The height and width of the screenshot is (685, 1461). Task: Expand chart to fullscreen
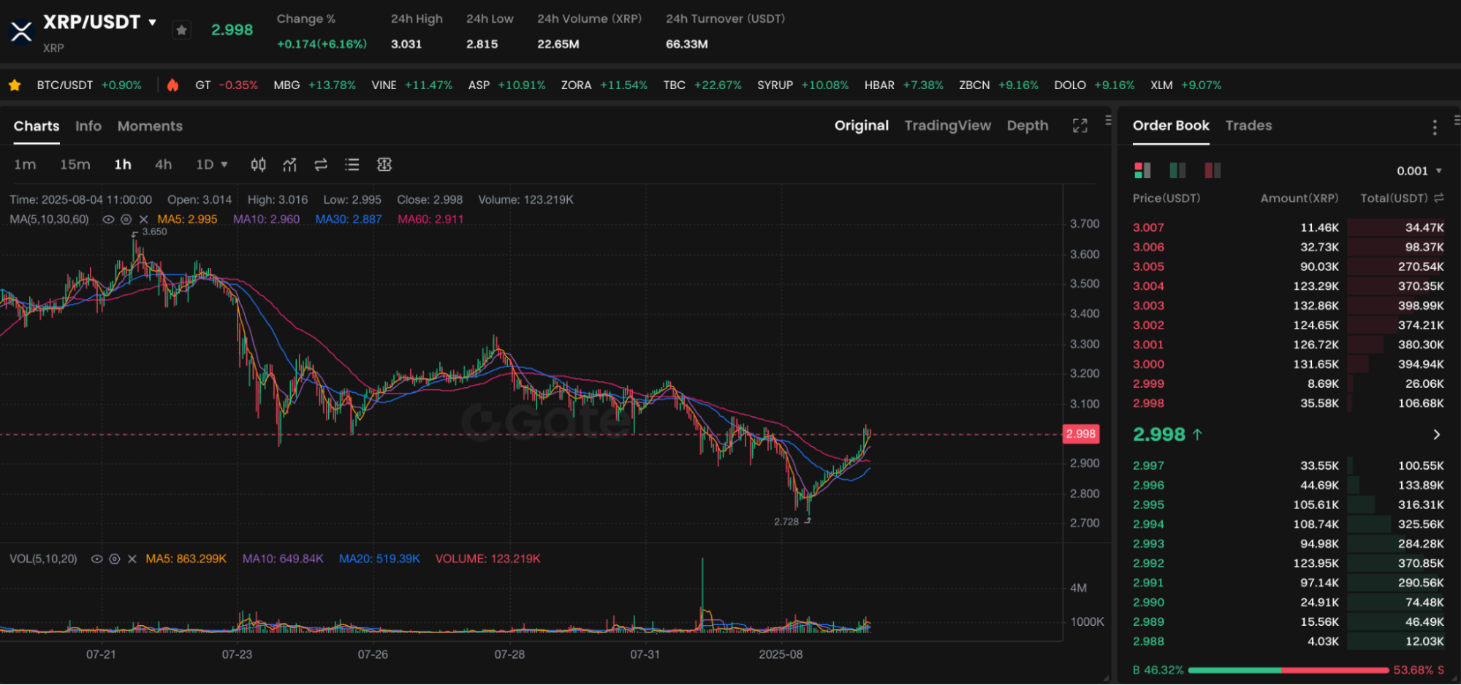[1080, 126]
